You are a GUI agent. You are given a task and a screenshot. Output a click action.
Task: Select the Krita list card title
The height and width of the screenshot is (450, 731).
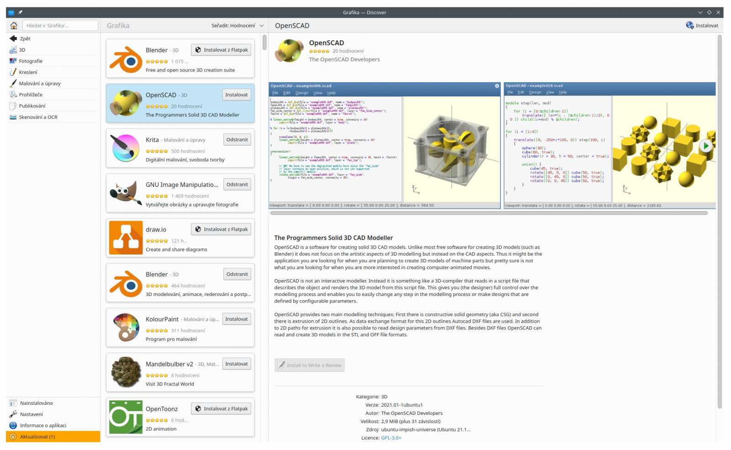pos(152,140)
